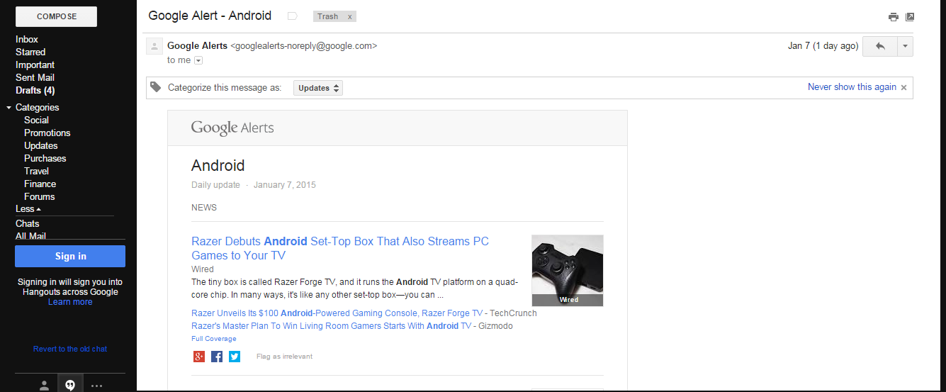The image size is (946, 392).
Task: Open the Finance category
Action: [40, 184]
